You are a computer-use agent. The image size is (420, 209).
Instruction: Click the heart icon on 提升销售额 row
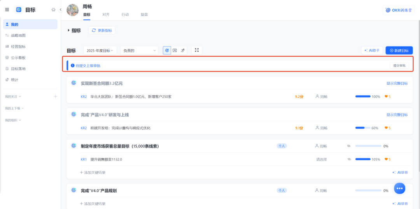pos(386,159)
